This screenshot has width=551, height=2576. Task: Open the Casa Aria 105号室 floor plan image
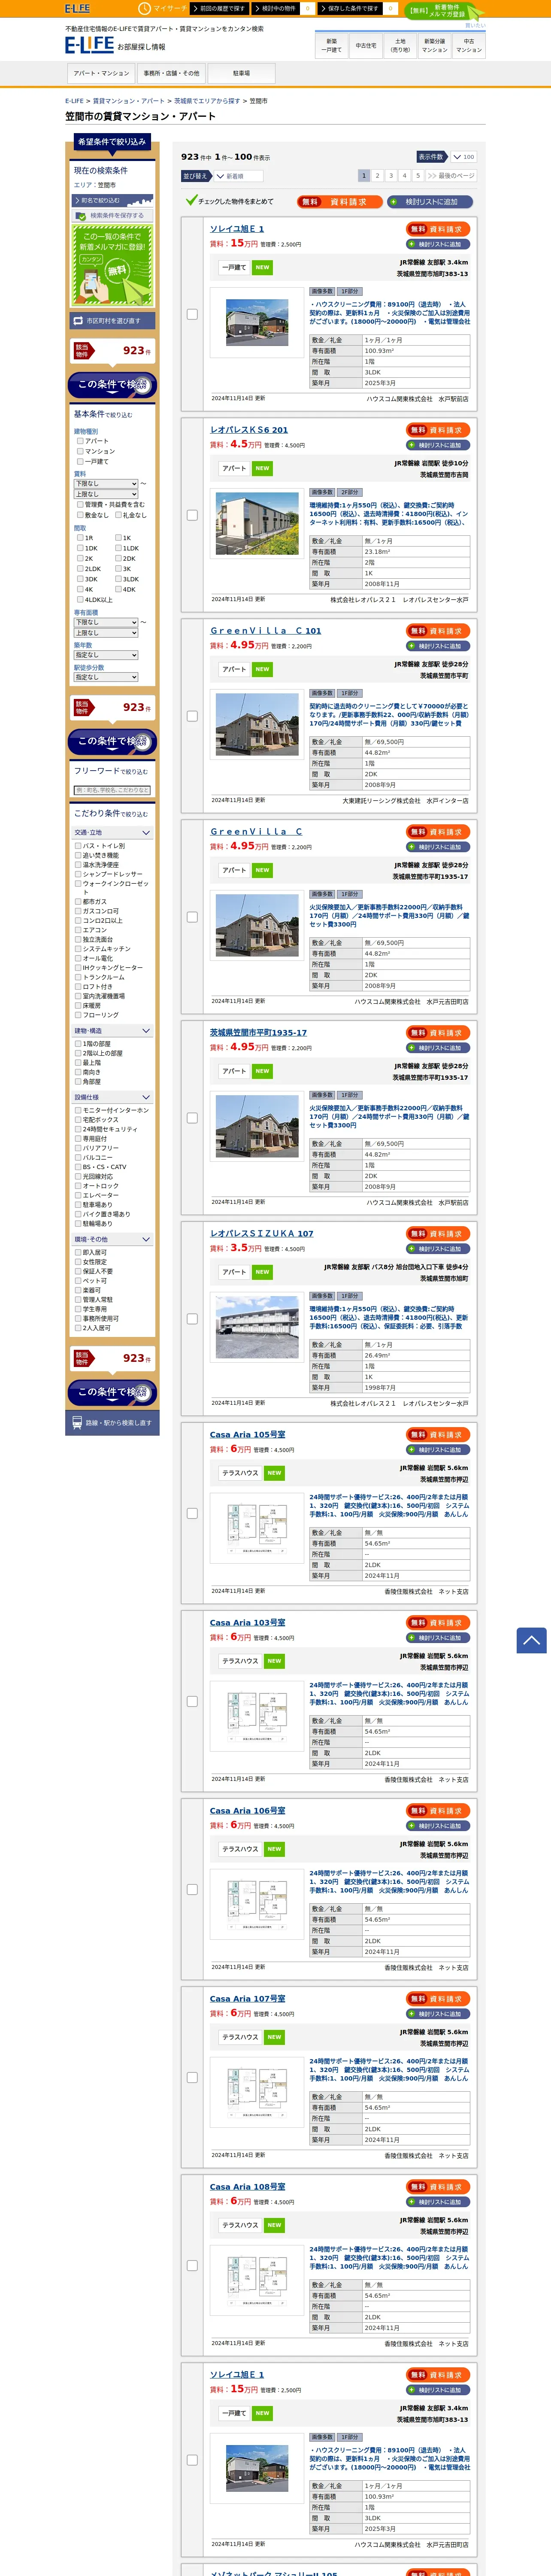[x=257, y=1527]
